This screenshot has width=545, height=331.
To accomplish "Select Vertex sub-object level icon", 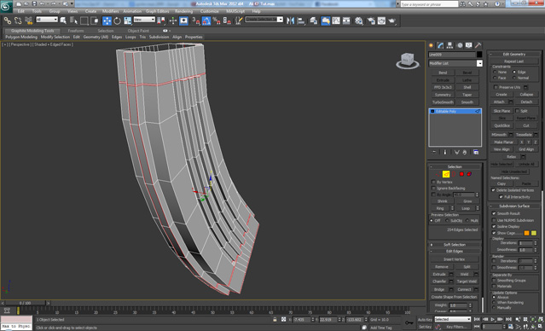I will click(x=438, y=174).
